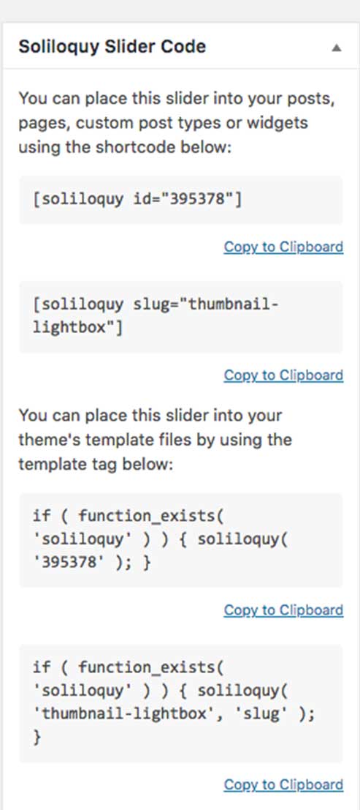Click the "using the shortcode below:" description text
This screenshot has height=810, width=360.
(126, 148)
